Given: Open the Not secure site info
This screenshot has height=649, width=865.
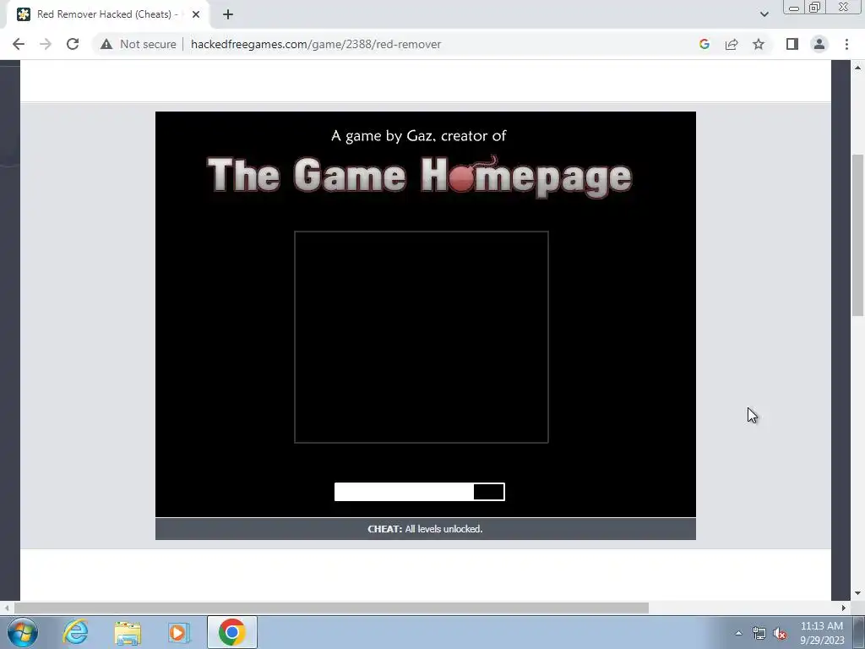Looking at the screenshot, I should (x=138, y=44).
